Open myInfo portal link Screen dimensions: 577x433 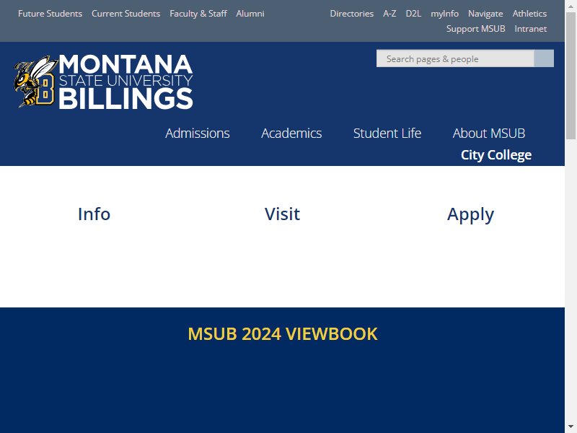point(444,14)
